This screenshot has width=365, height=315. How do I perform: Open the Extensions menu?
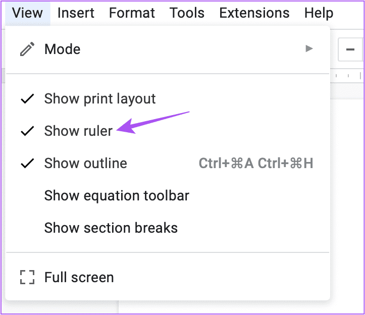254,13
